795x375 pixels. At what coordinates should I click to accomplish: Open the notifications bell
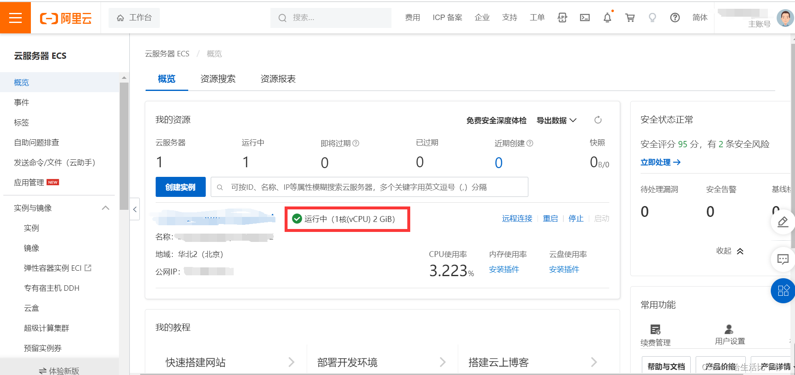pyautogui.click(x=607, y=18)
